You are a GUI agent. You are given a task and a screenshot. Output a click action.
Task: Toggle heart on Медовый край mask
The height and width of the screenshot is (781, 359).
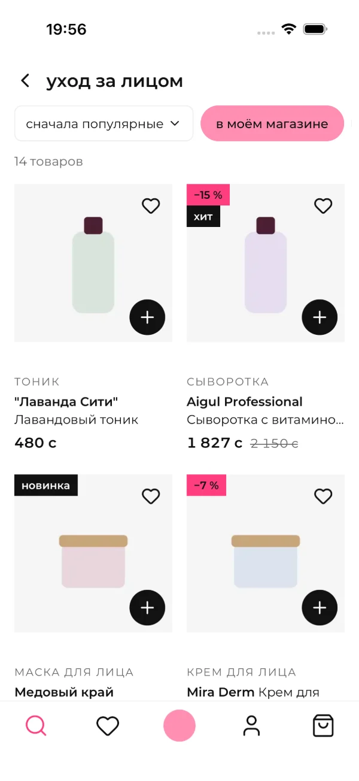point(151,497)
